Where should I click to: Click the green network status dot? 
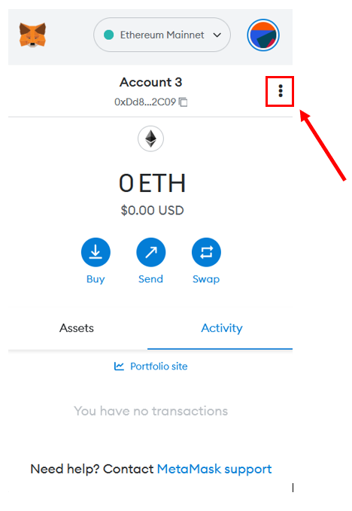(x=109, y=35)
